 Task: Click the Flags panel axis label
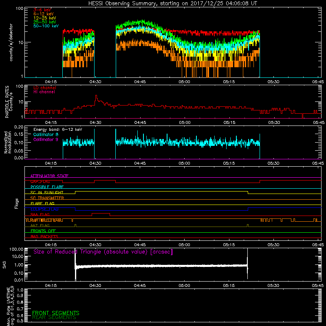(17, 203)
